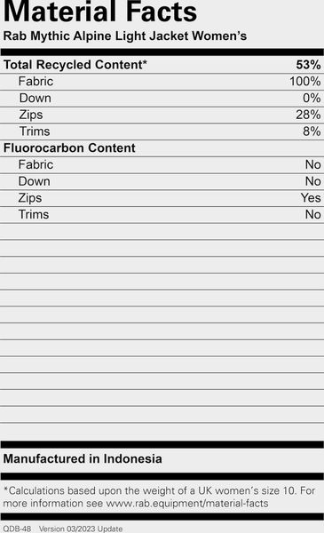The image size is (324, 533).
Task: Select the 28% zips value
Action: coord(308,115)
